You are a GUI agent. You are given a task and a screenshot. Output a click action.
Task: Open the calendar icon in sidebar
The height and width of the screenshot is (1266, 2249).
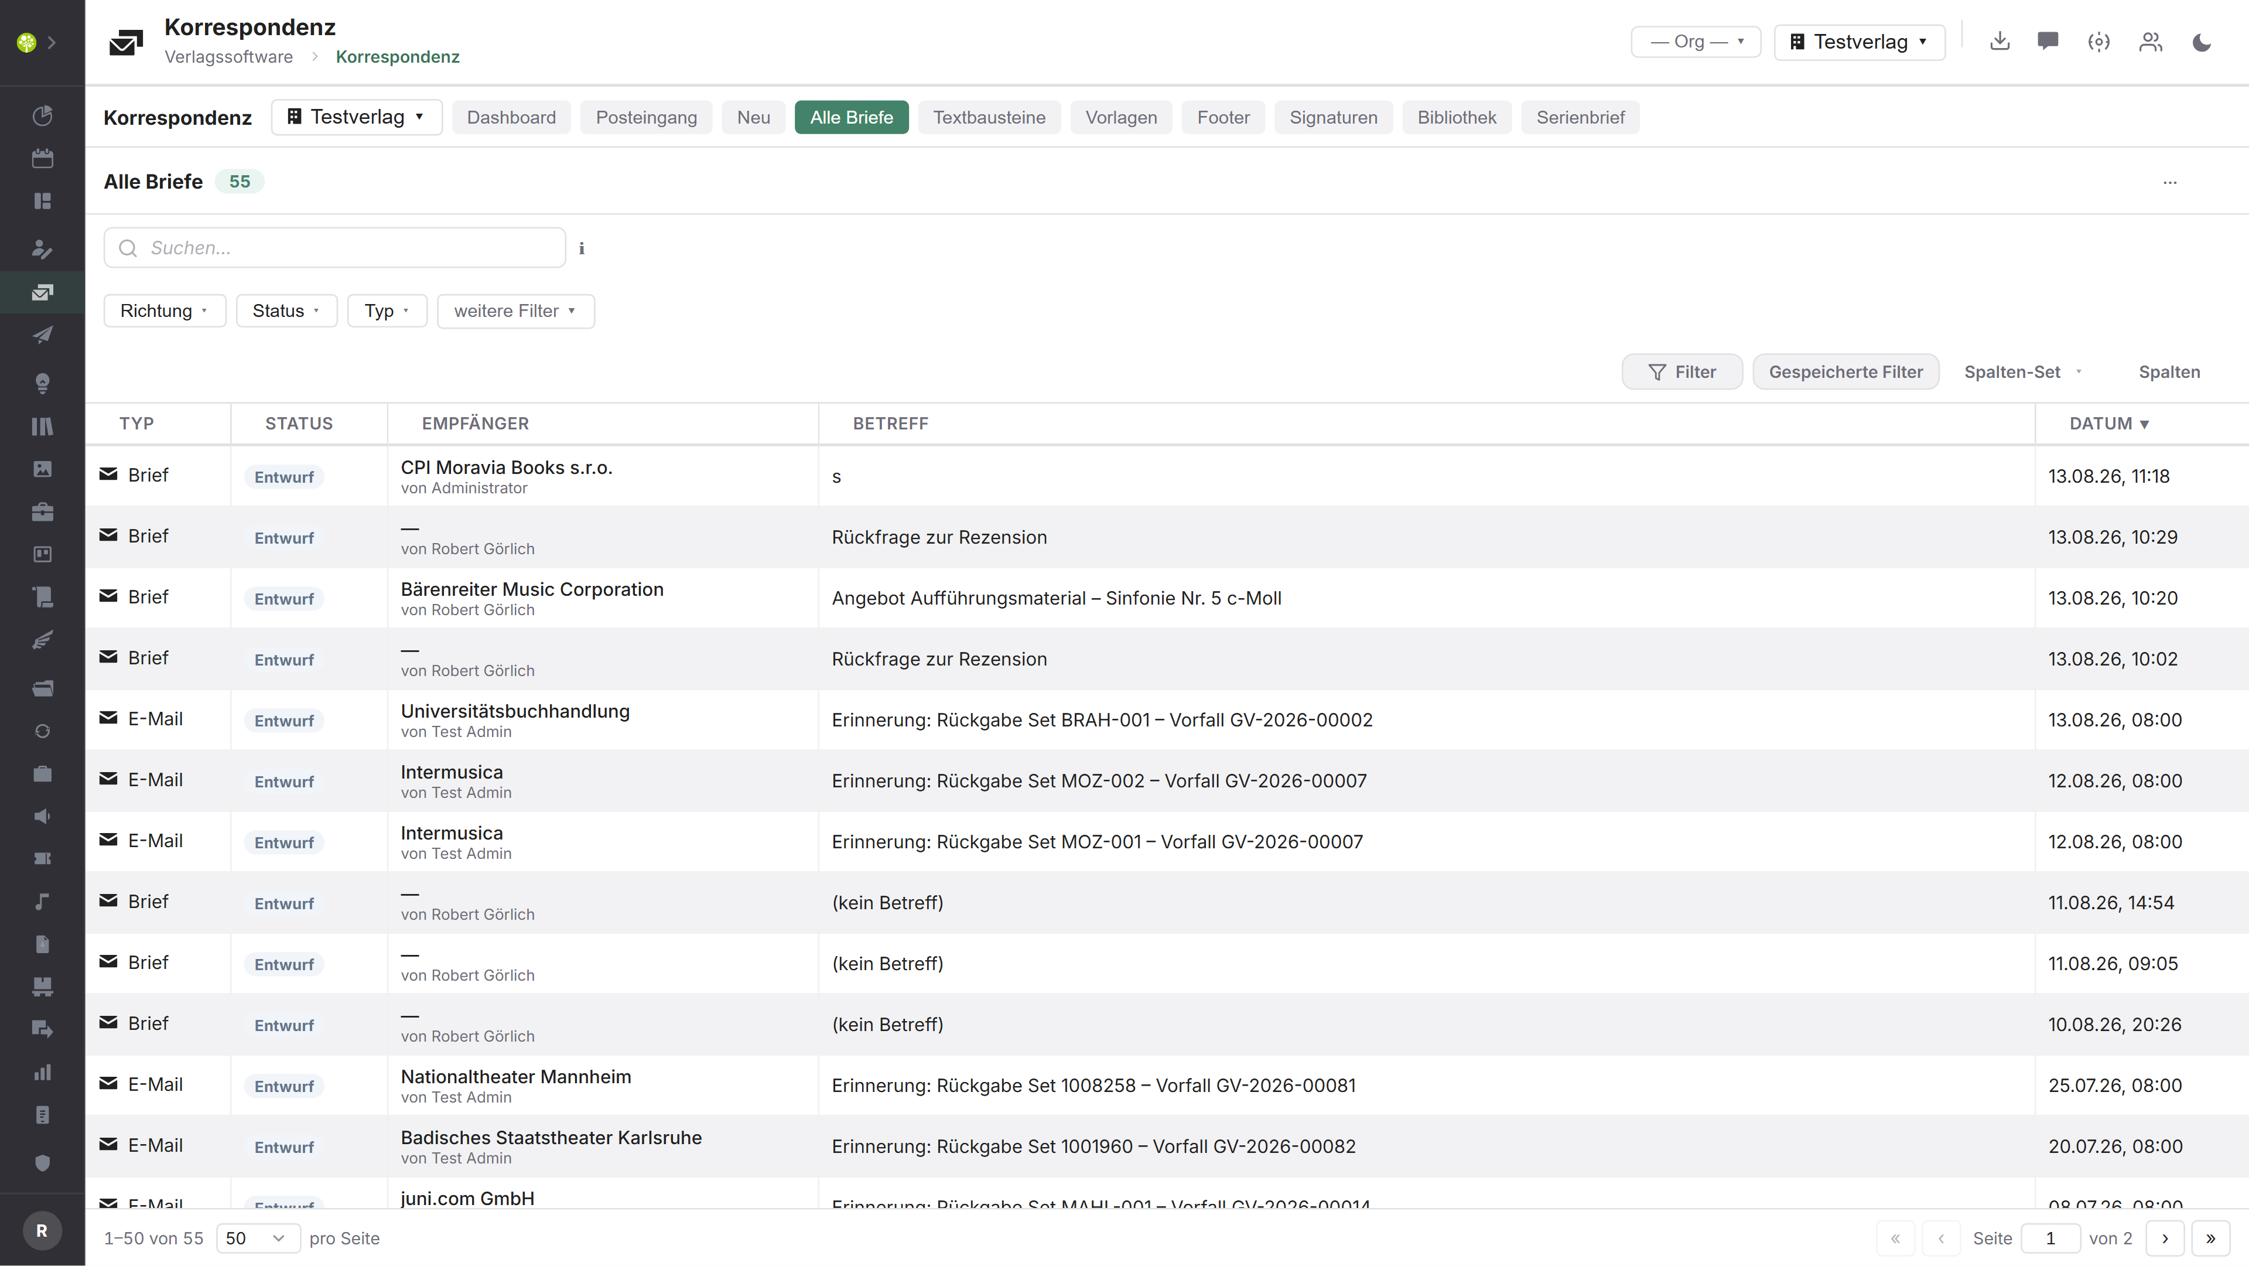click(42, 158)
